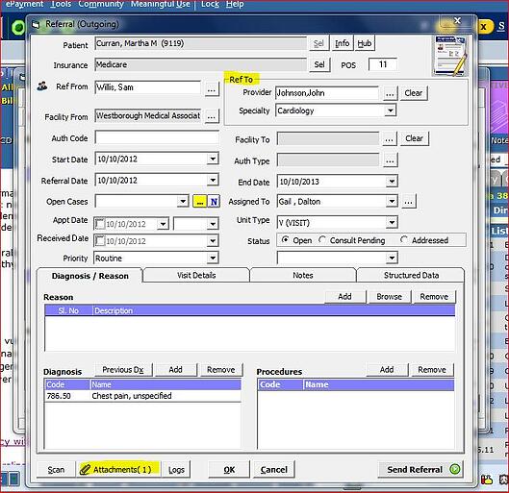The image size is (509, 493).
Task: Click the yellow Open Cases ellipsis button
Action: click(x=199, y=202)
